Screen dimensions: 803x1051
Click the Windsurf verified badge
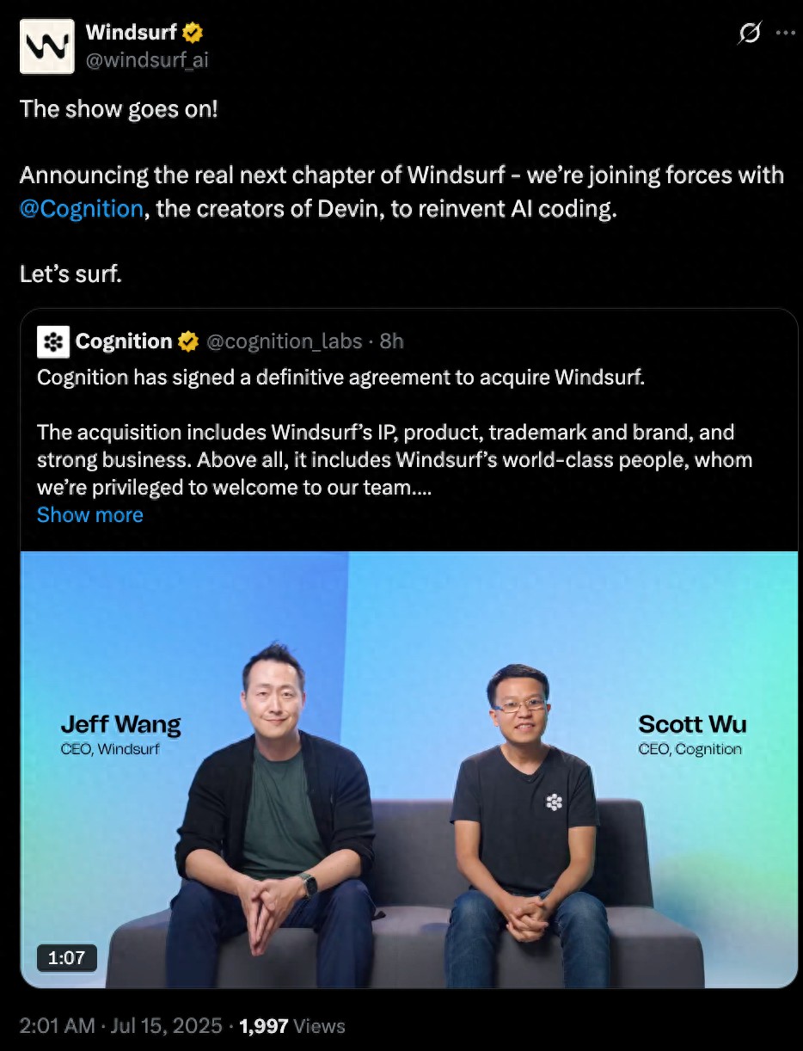[193, 34]
